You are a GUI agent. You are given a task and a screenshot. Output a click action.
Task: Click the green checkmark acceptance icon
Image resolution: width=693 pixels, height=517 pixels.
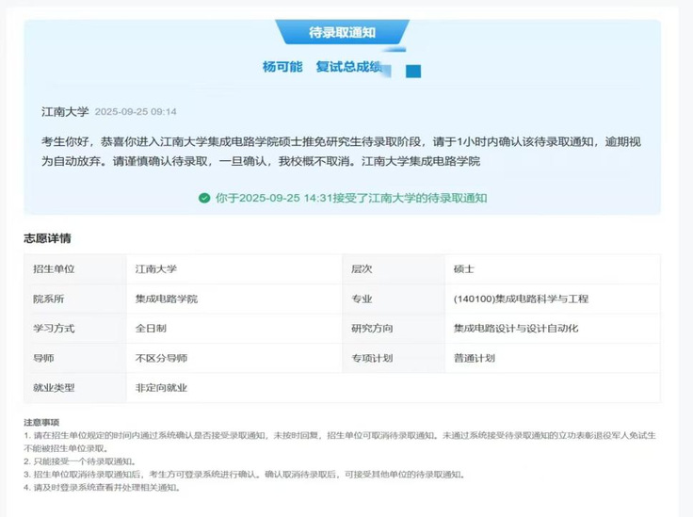(204, 199)
